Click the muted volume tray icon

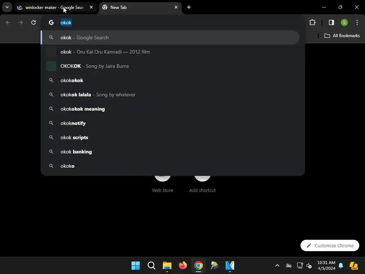(x=309, y=265)
